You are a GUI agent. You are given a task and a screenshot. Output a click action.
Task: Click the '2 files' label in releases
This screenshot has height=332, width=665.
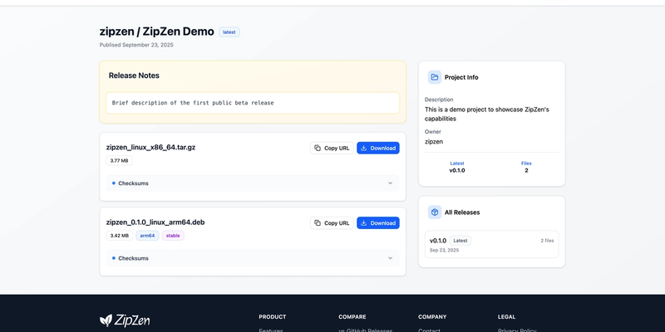coord(547,241)
